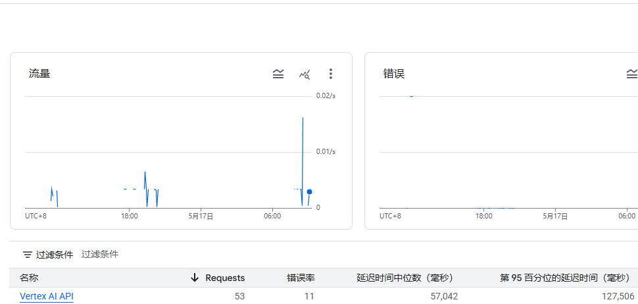Select the 流量 chart title
This screenshot has width=638, height=304.
point(39,74)
